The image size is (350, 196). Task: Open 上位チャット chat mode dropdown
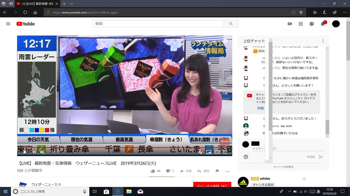[254, 41]
